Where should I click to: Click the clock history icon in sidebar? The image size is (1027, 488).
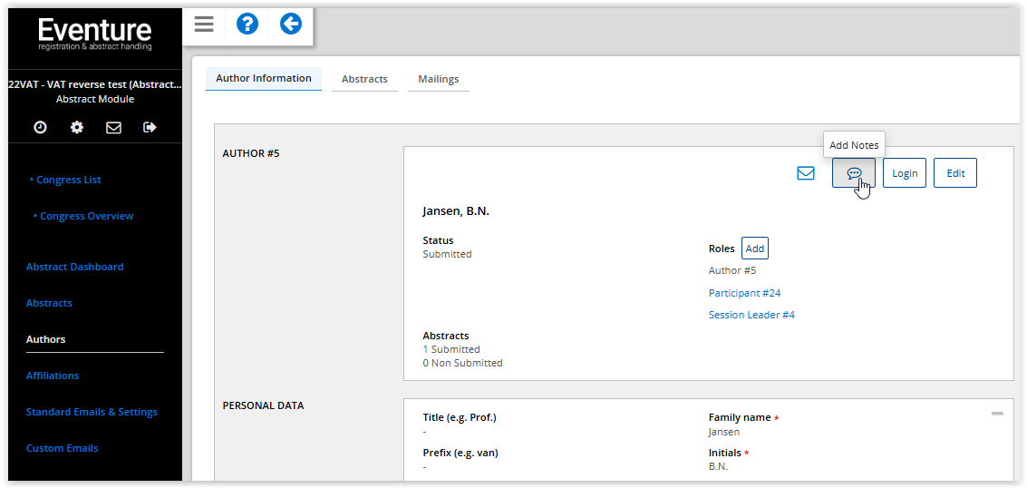pyautogui.click(x=40, y=128)
